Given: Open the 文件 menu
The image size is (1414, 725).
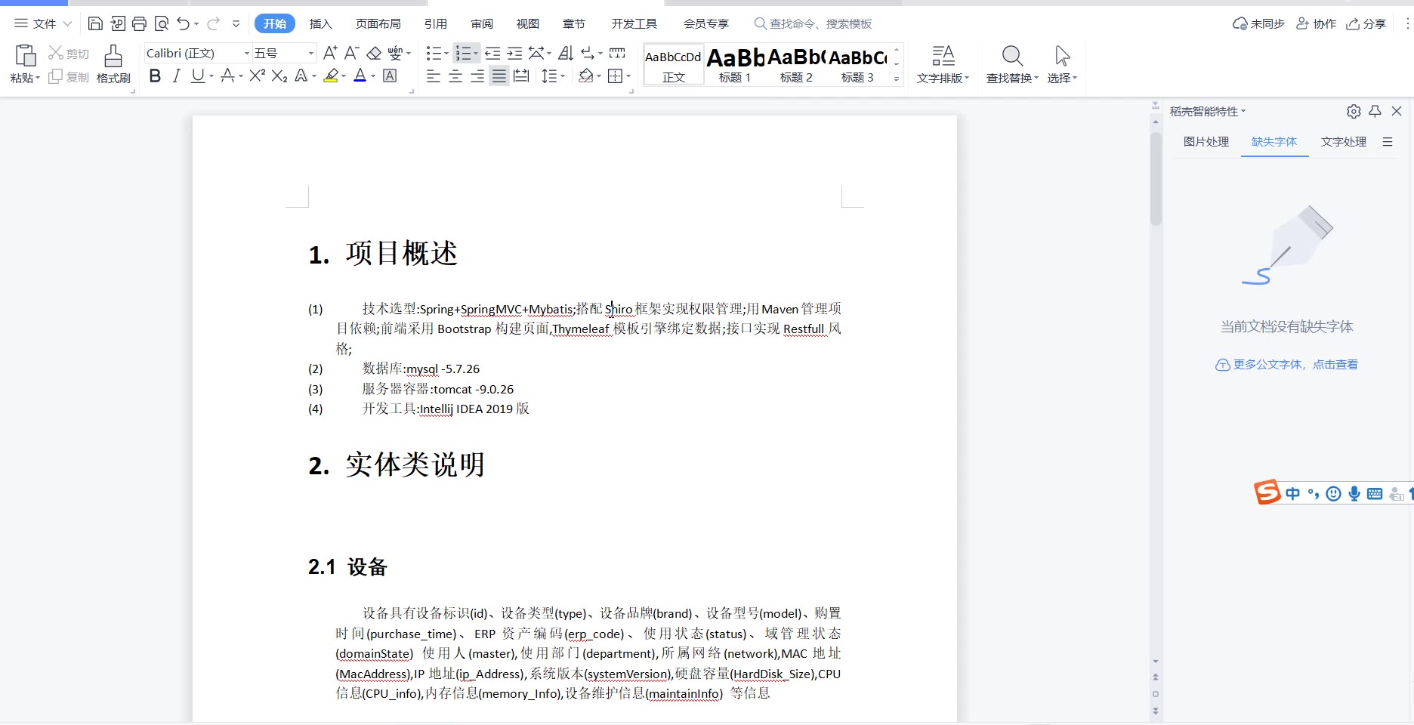Looking at the screenshot, I should click(43, 23).
